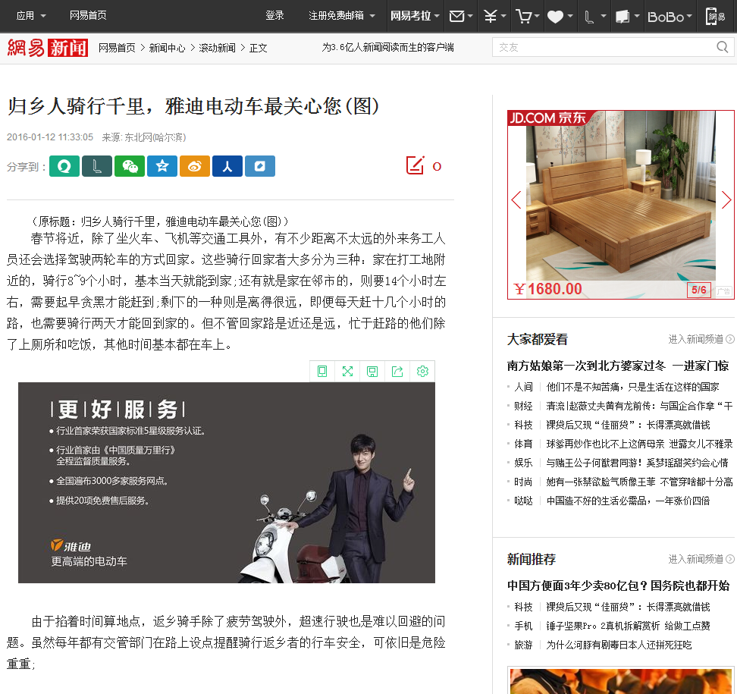Screen dimensions: 737x694
Task: Click the search magnifier icon
Action: [722, 47]
